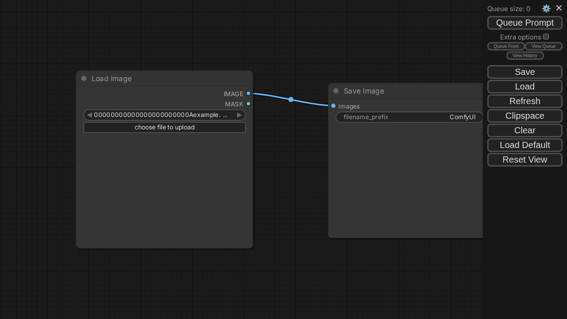
Task: Click choose file to upload
Action: 164,128
